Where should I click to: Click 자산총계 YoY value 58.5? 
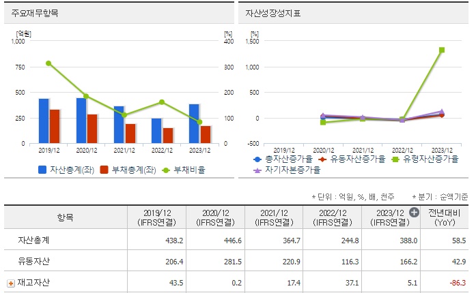(x=459, y=241)
